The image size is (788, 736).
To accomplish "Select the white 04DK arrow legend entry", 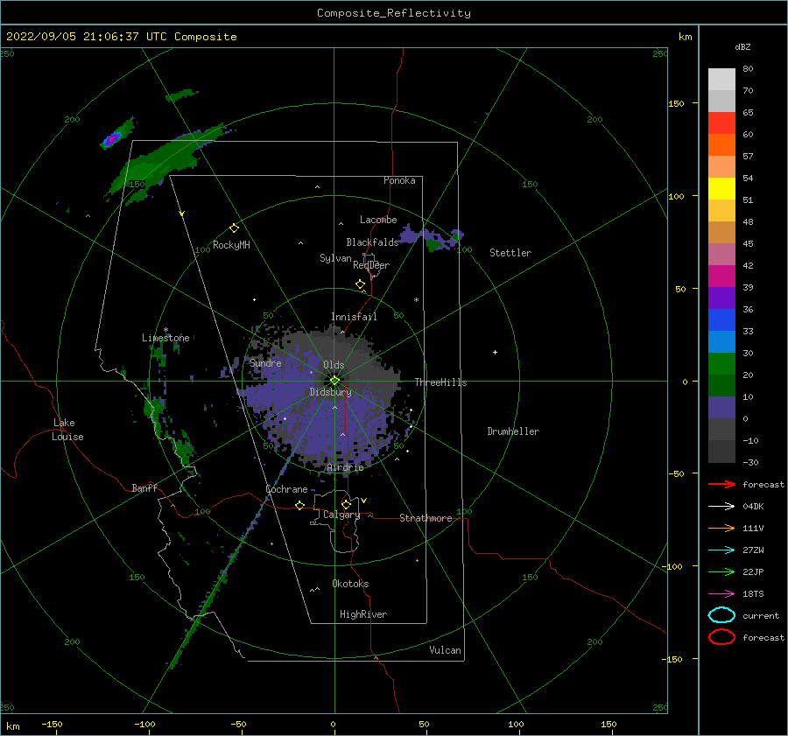I will point(721,506).
